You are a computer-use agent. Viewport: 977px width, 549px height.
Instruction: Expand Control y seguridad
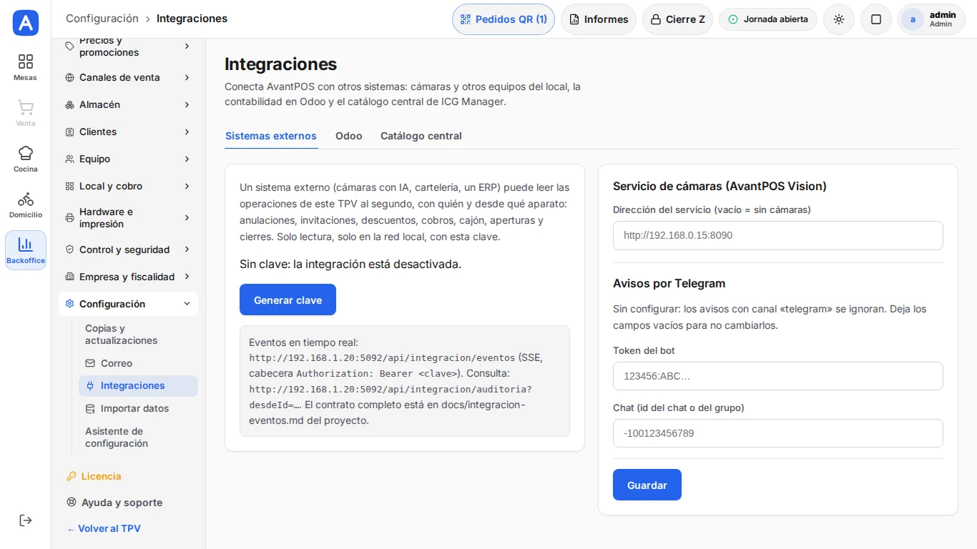click(x=128, y=249)
